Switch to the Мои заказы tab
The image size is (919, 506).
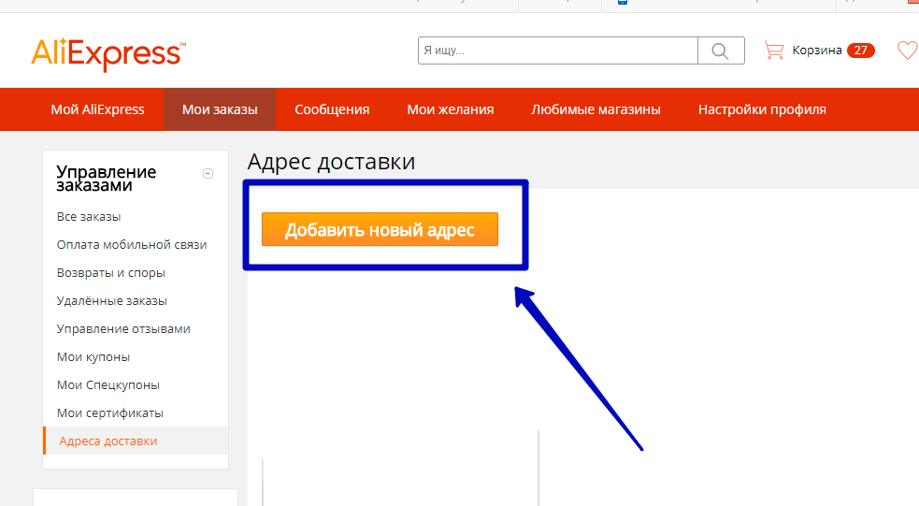coord(220,109)
